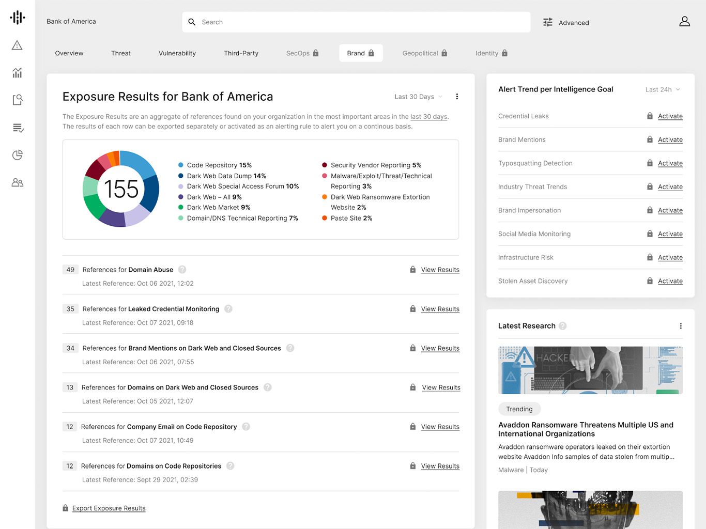
Task: Open the alerts triangle sidebar icon
Action: tap(17, 45)
